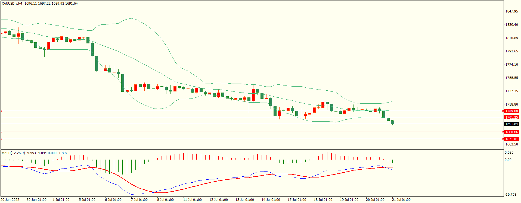Viewport: 521px width, 203px height.
Task: Click the 21 Jul 01:00 time label
Action: point(401,200)
